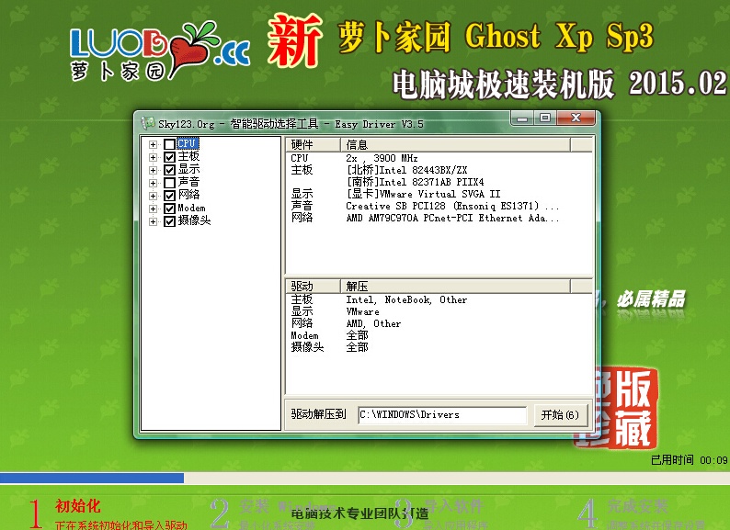Click the installation progress bar

pos(365,478)
